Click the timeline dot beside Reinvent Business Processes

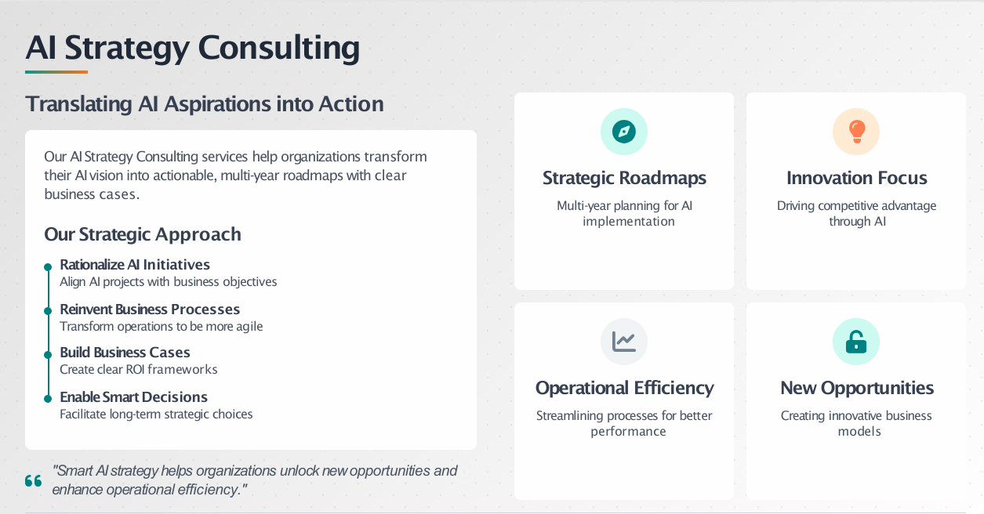point(48,310)
